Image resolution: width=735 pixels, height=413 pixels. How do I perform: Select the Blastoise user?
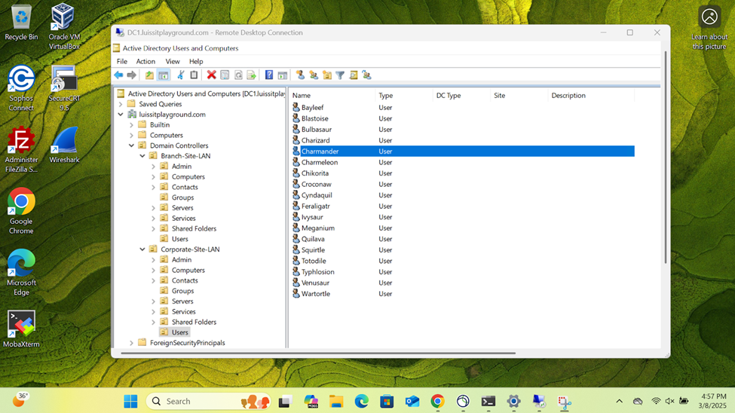[x=314, y=118]
